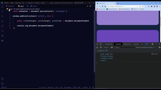Click the Filtrar console filter field
Viewport: 161px width, 90px height.
click(x=125, y=47)
